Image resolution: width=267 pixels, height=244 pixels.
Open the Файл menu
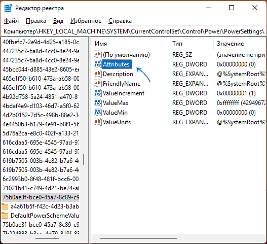[x=11, y=21]
